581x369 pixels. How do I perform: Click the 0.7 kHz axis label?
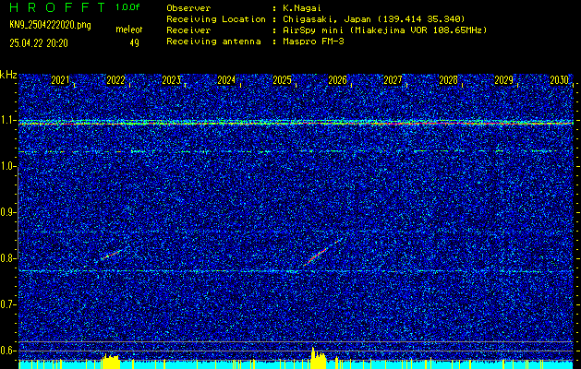pos(6,304)
